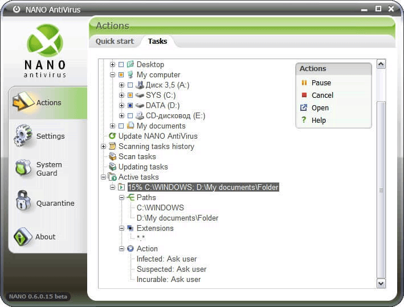This screenshot has height=307, width=404.
Task: Click the Open external-link icon
Action: 304,107
